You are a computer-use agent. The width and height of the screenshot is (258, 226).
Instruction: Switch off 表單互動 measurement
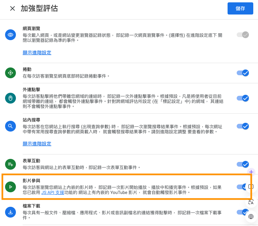(243, 164)
